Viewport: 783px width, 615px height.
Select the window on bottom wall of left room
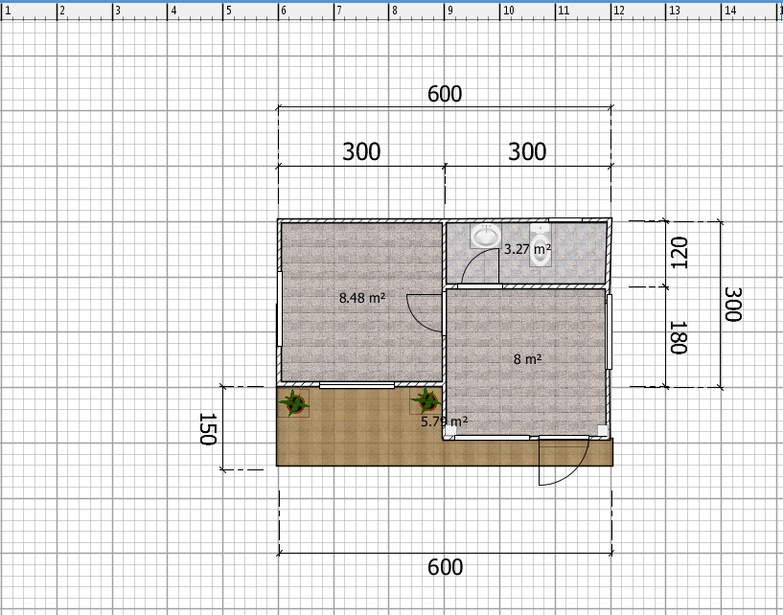tap(356, 385)
